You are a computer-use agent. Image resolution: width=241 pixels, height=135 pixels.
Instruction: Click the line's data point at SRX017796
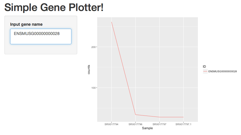(135, 114)
